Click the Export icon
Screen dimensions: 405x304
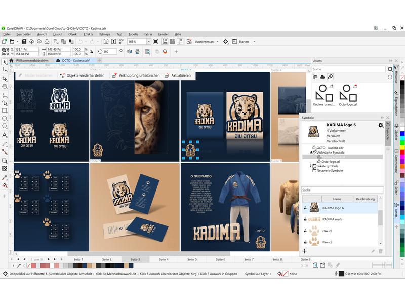pos(113,42)
